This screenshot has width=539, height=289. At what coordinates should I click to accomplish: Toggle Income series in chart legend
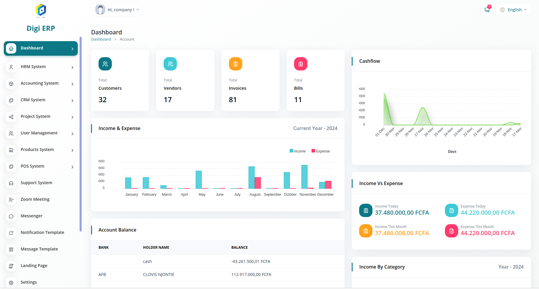point(298,151)
